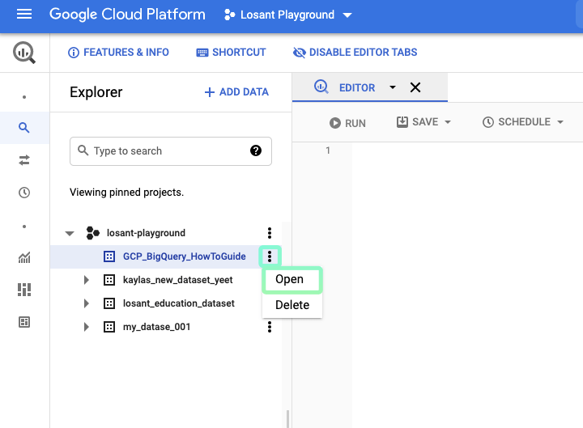Select GCP_BigQuery_HowToGuide dataset name
583x428 pixels.
coord(185,256)
